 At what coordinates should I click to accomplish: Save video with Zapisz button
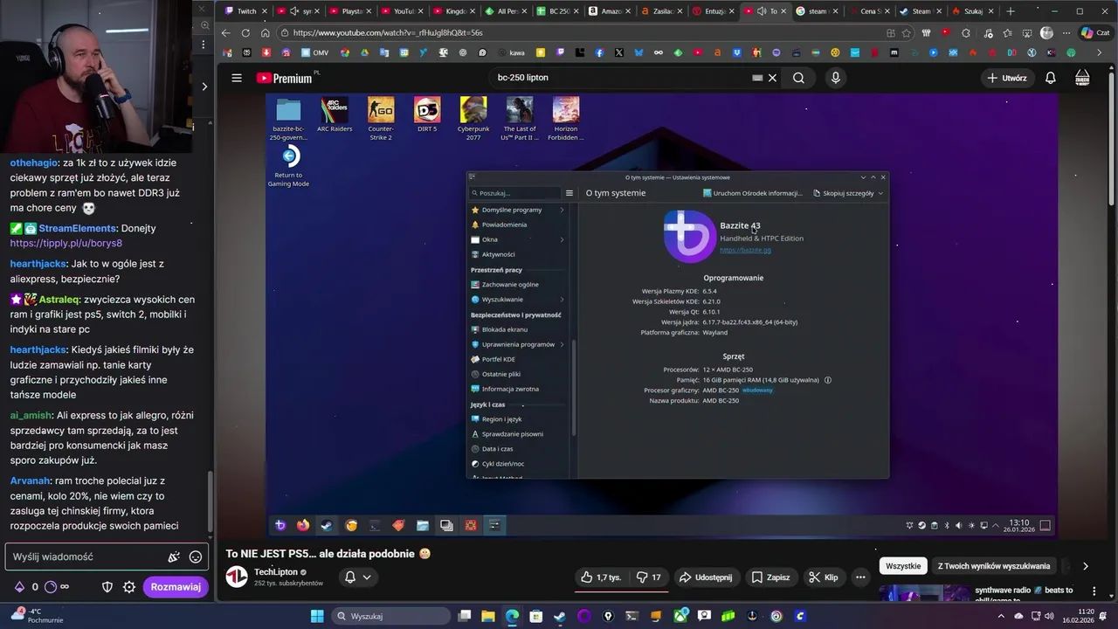pos(770,577)
